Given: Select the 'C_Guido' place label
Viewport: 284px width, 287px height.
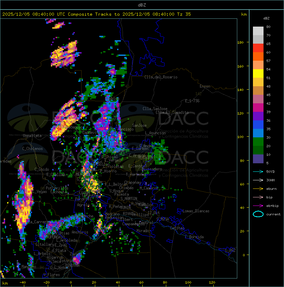Looking at the screenshot, I should 42,169.
